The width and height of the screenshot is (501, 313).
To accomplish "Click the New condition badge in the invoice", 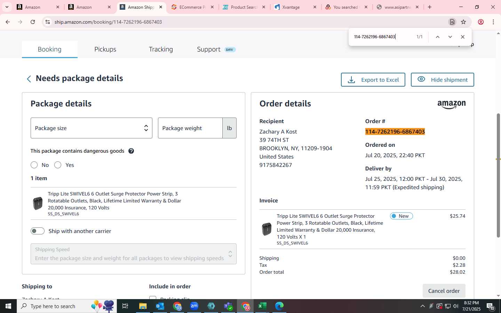I will point(401,216).
